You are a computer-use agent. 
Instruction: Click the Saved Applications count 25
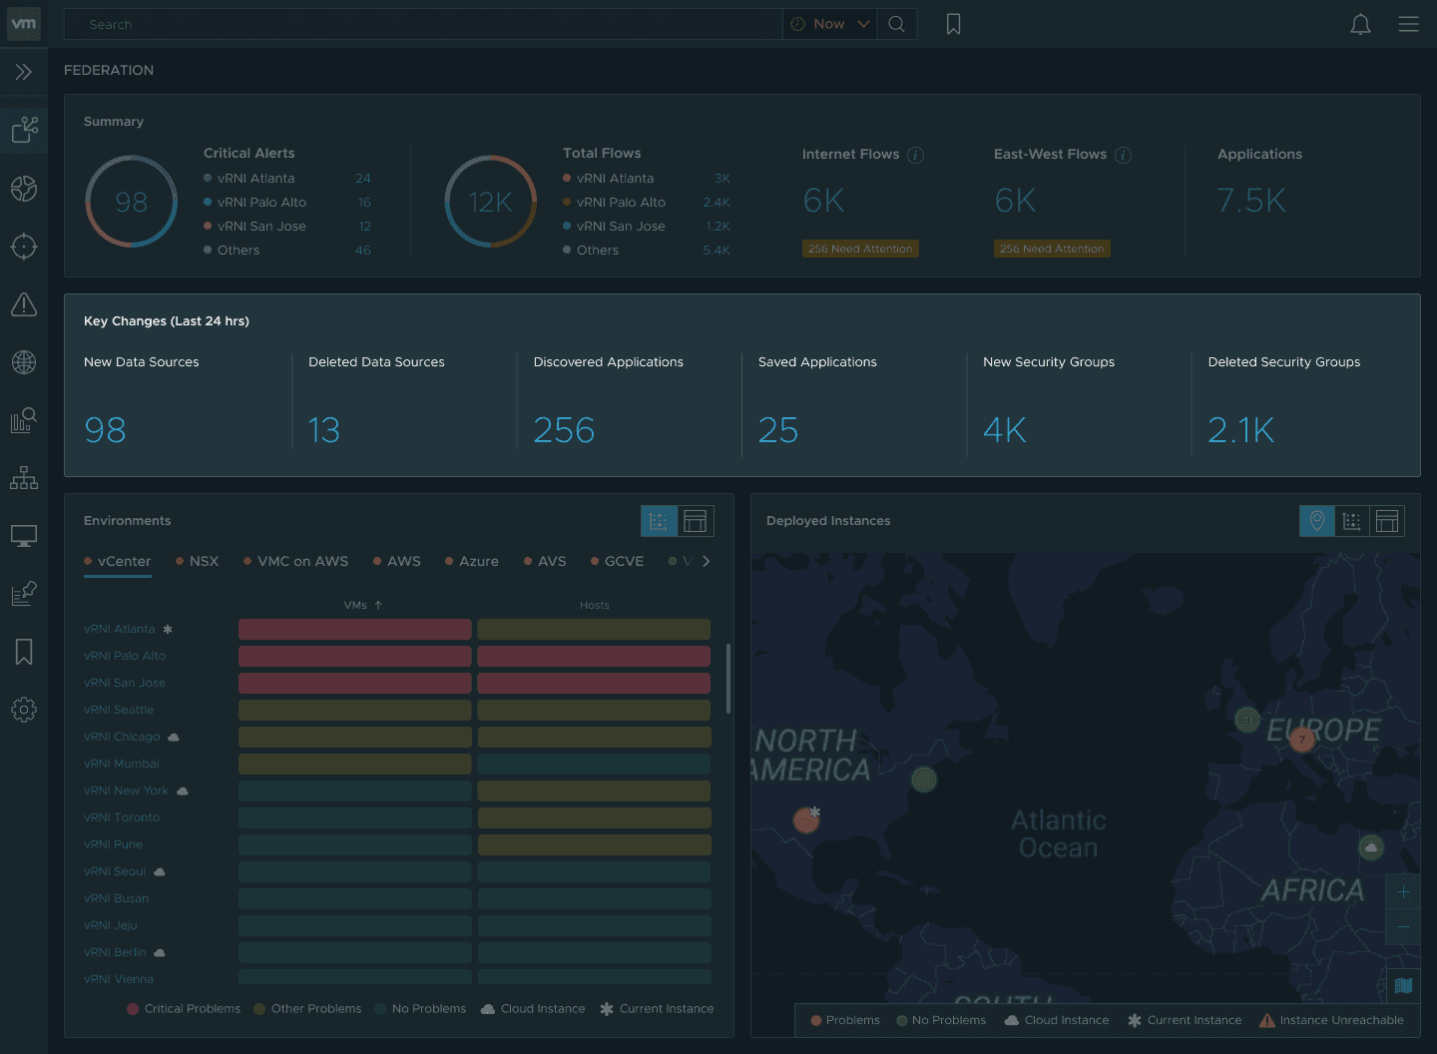click(778, 430)
